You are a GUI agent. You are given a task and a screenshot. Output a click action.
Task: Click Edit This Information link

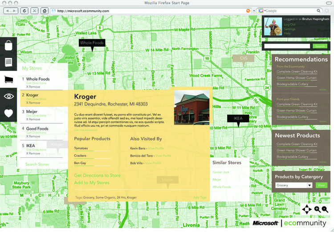[86, 130]
